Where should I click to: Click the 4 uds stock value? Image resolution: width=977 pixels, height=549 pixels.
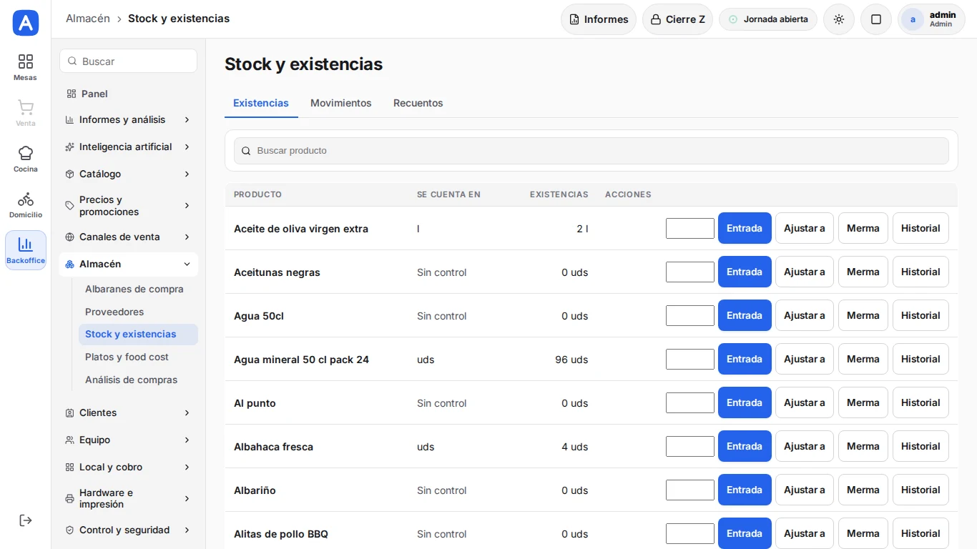575,447
